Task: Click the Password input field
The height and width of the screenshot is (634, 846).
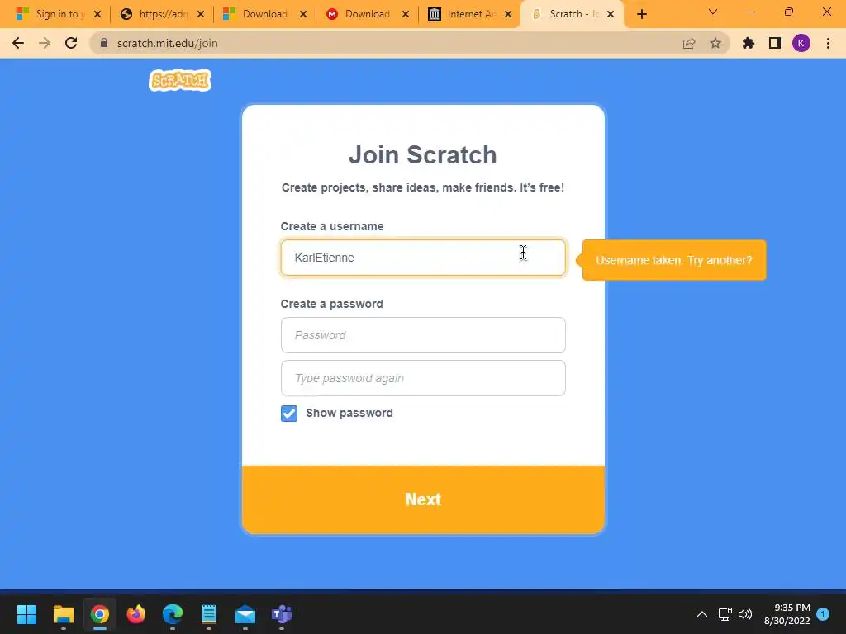Action: (x=423, y=335)
